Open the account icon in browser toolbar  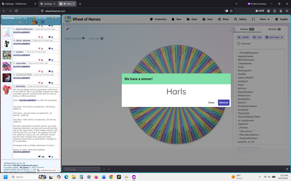(269, 11)
